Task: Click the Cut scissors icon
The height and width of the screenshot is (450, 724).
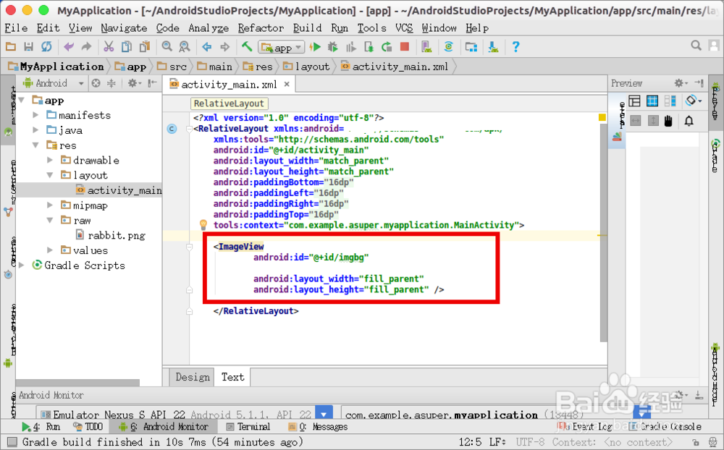Action: coord(109,46)
